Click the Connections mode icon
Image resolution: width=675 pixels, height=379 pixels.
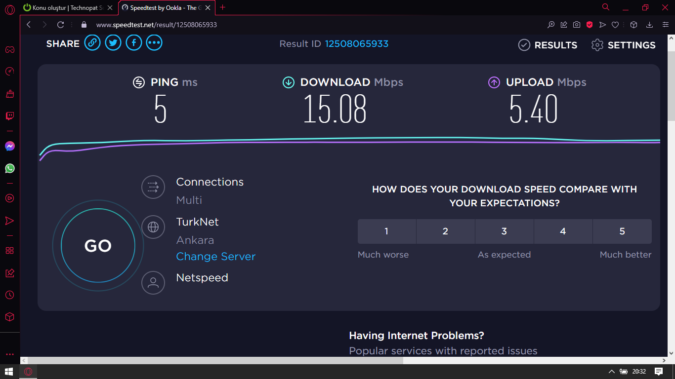pos(153,188)
